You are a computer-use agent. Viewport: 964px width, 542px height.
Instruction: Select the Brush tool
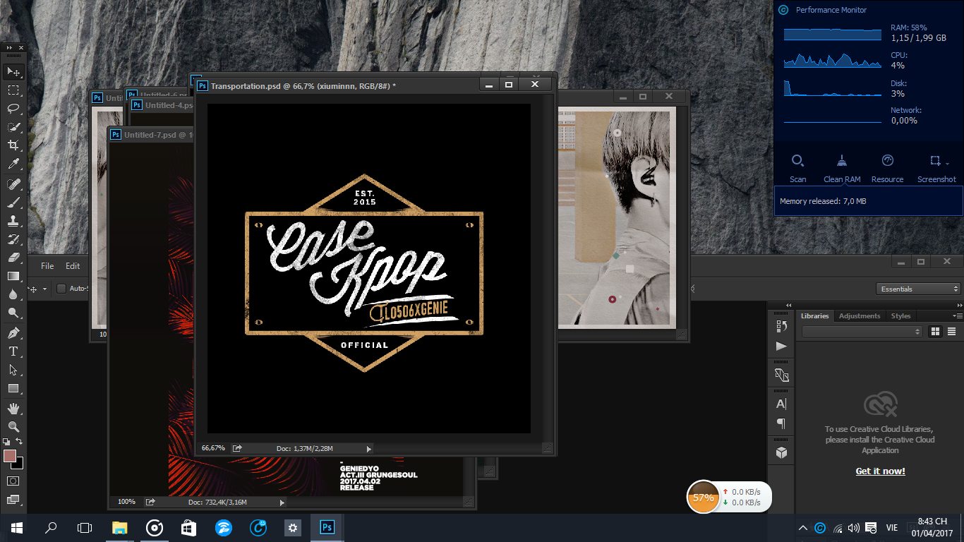13,202
